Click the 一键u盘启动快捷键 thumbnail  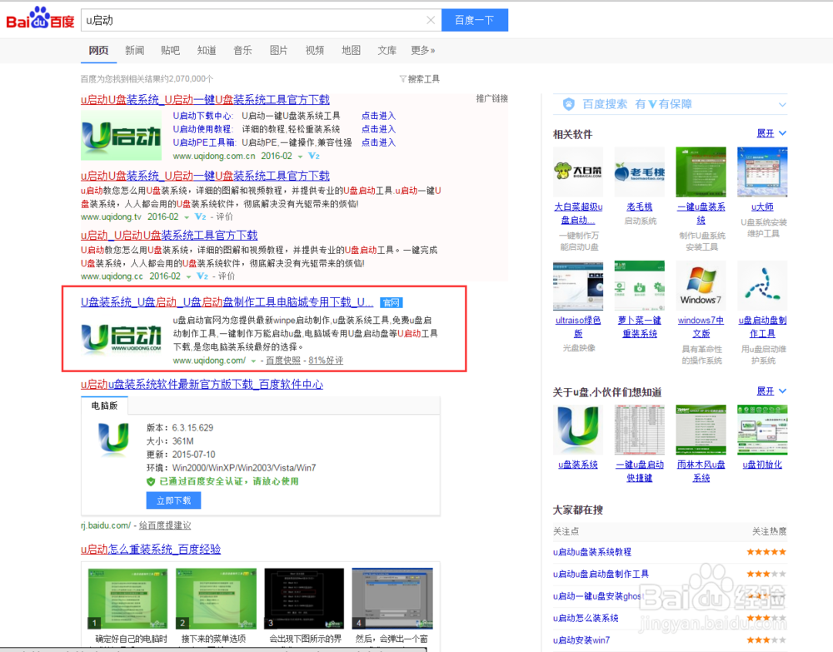pyautogui.click(x=640, y=430)
